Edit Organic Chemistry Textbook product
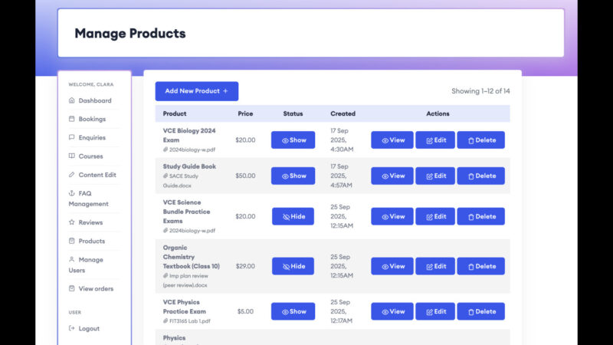 tap(435, 266)
